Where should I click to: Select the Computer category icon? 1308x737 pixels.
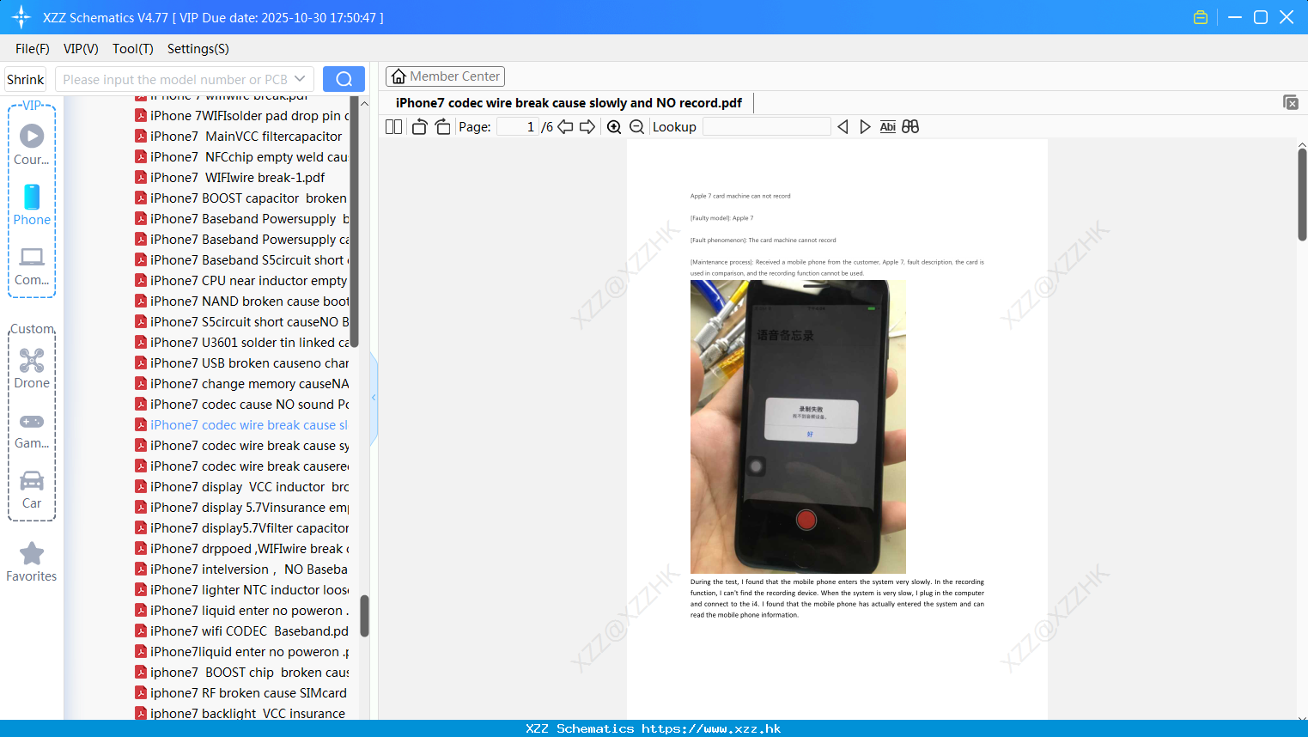tap(32, 266)
